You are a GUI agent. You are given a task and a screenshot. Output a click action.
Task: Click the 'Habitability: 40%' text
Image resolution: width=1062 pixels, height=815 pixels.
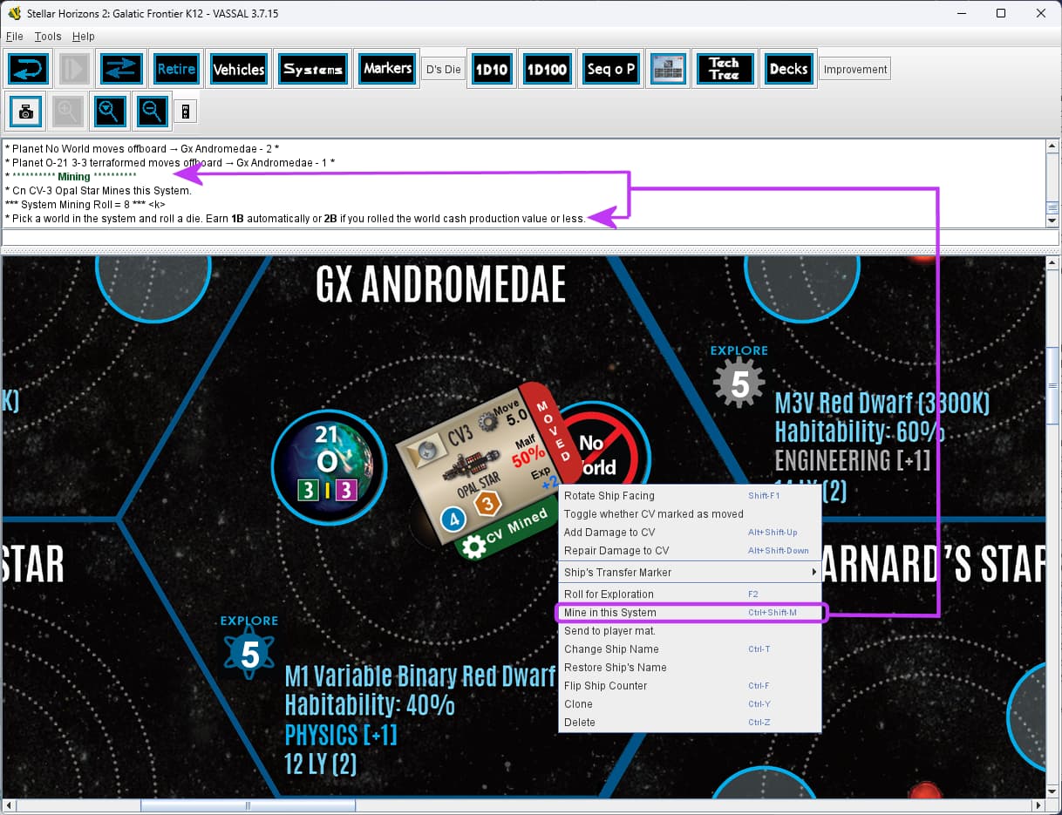(370, 704)
